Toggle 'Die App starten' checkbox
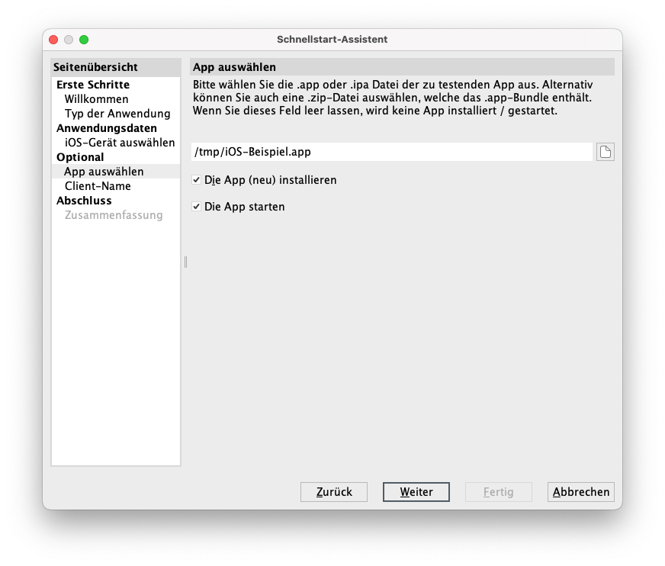This screenshot has height=566, width=665. coord(196,207)
